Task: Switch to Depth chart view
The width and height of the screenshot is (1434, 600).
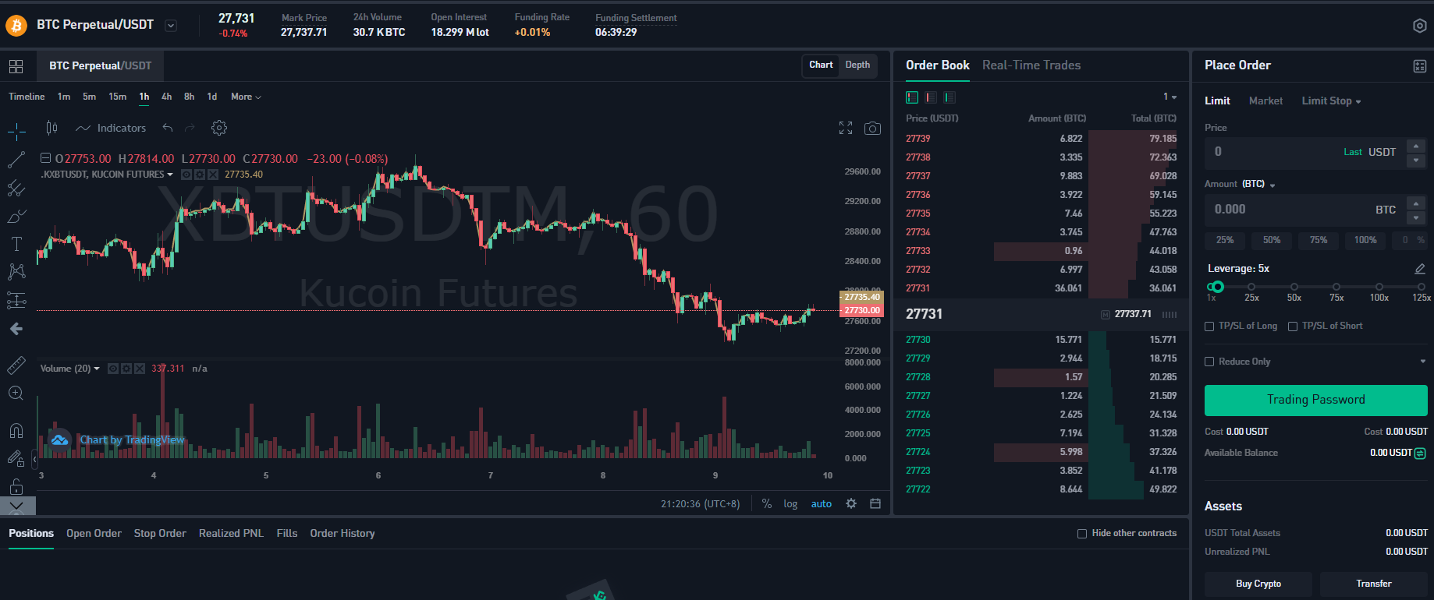Action: (x=857, y=65)
